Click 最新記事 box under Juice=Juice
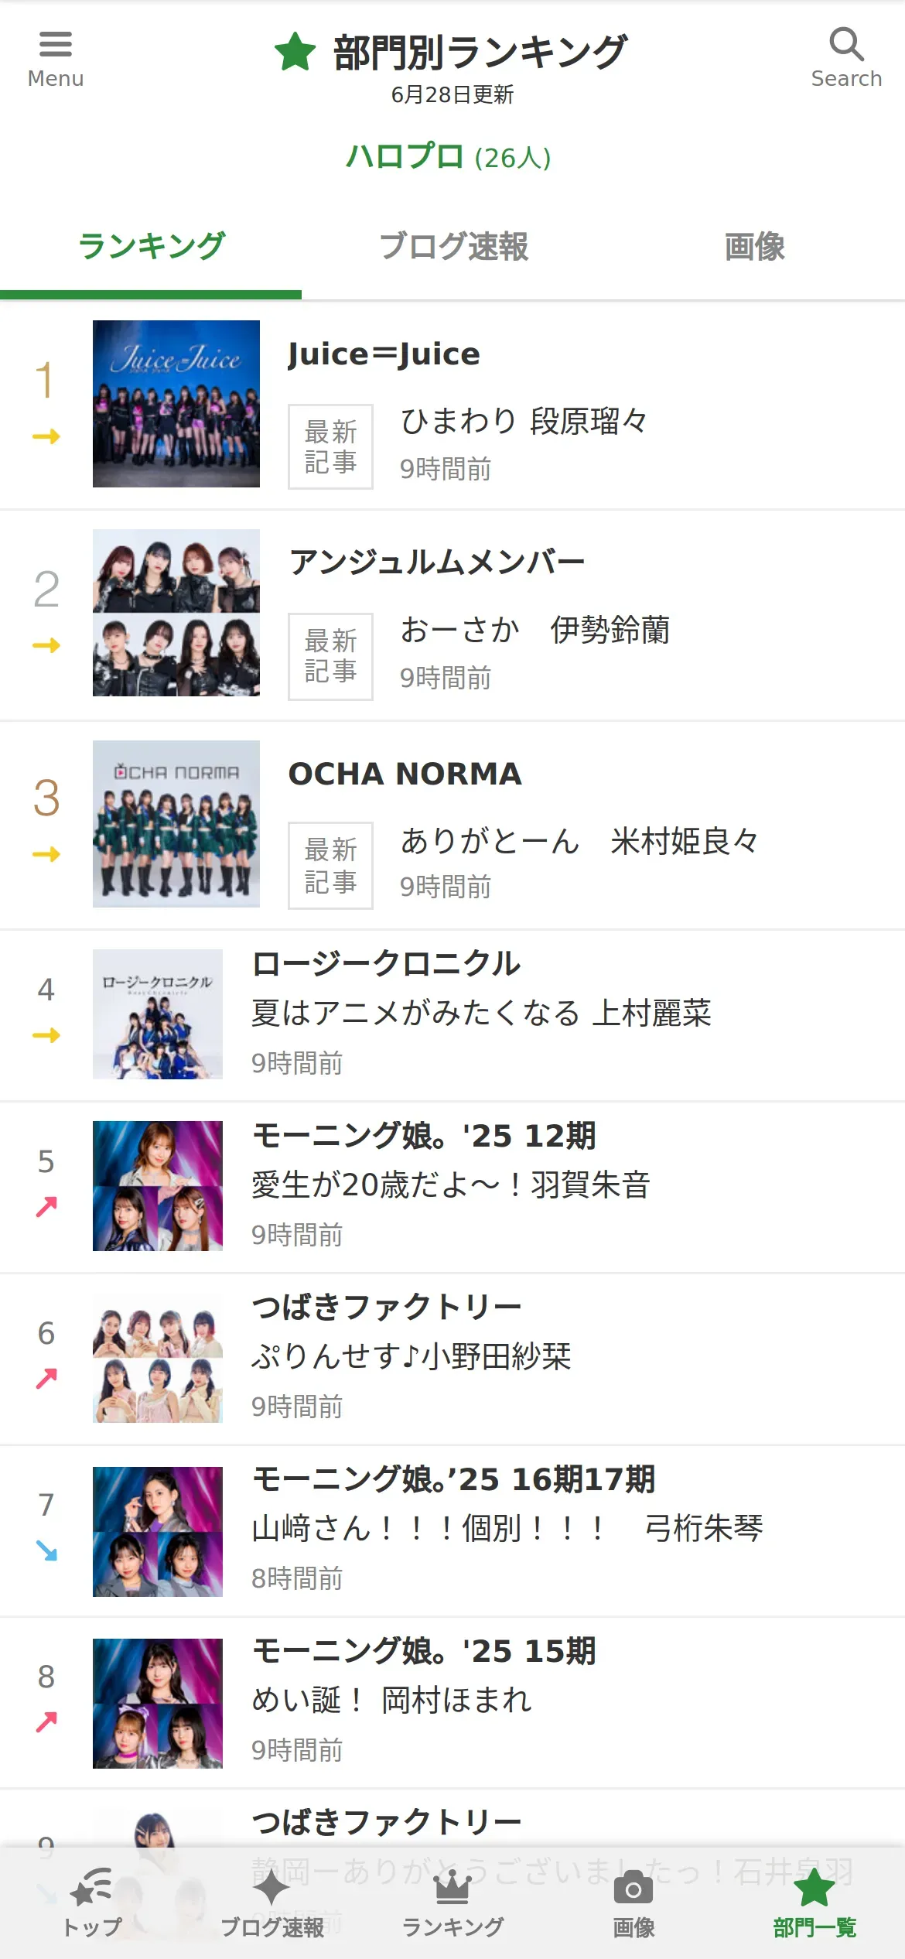 point(330,446)
